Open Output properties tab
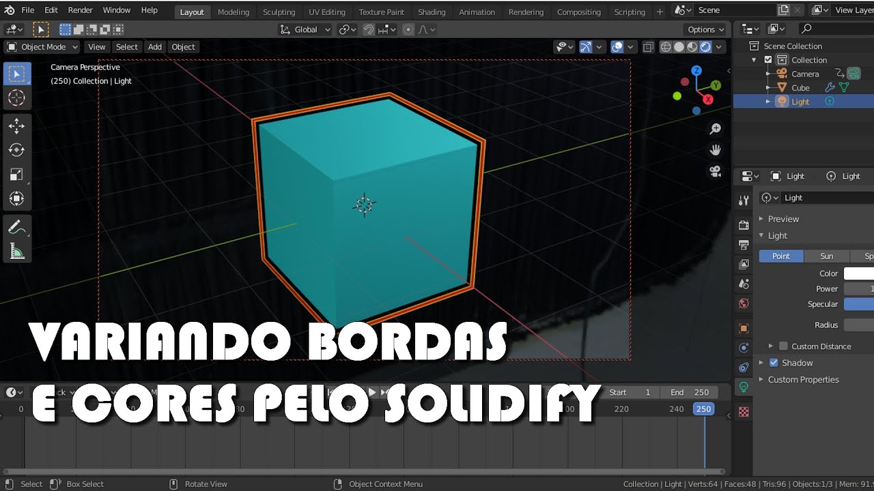 (744, 245)
